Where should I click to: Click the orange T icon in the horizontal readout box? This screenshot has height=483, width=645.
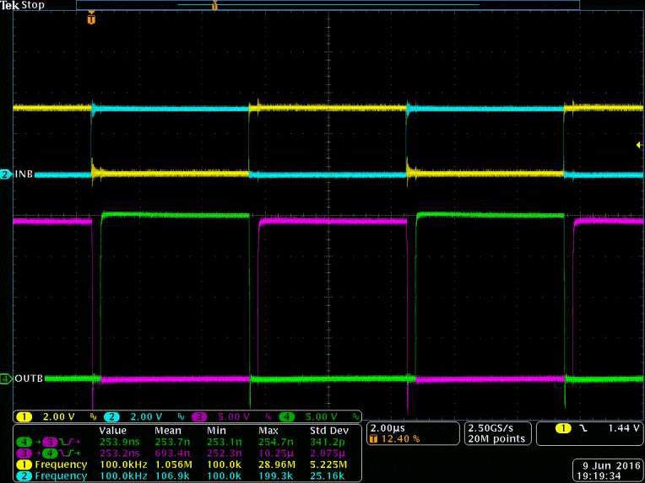point(373,438)
